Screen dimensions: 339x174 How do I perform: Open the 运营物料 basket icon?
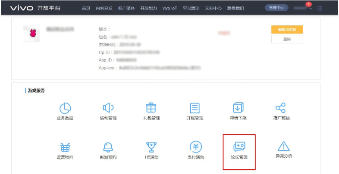pyautogui.click(x=65, y=147)
